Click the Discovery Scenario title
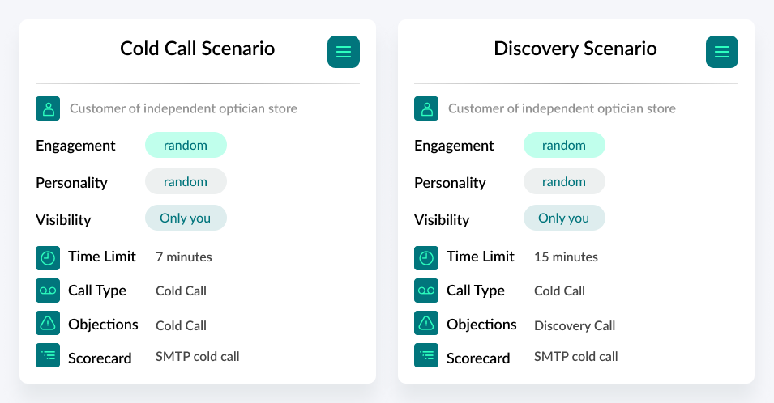 tap(575, 49)
